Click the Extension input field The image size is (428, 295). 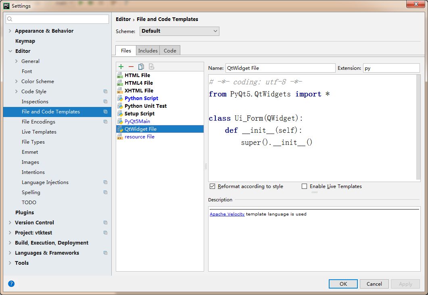coord(391,68)
